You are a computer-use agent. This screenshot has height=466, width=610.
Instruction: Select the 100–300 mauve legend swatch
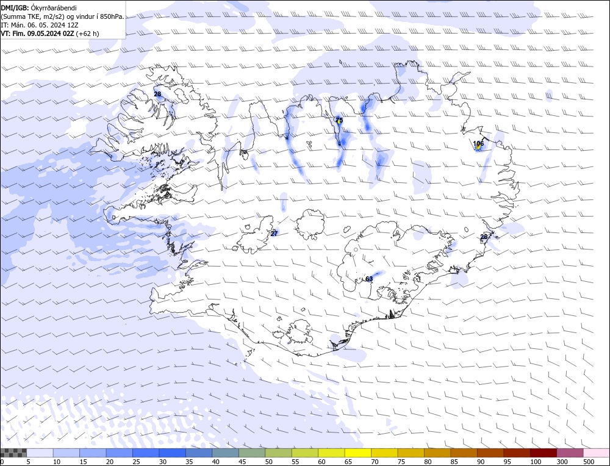[x=543, y=453]
